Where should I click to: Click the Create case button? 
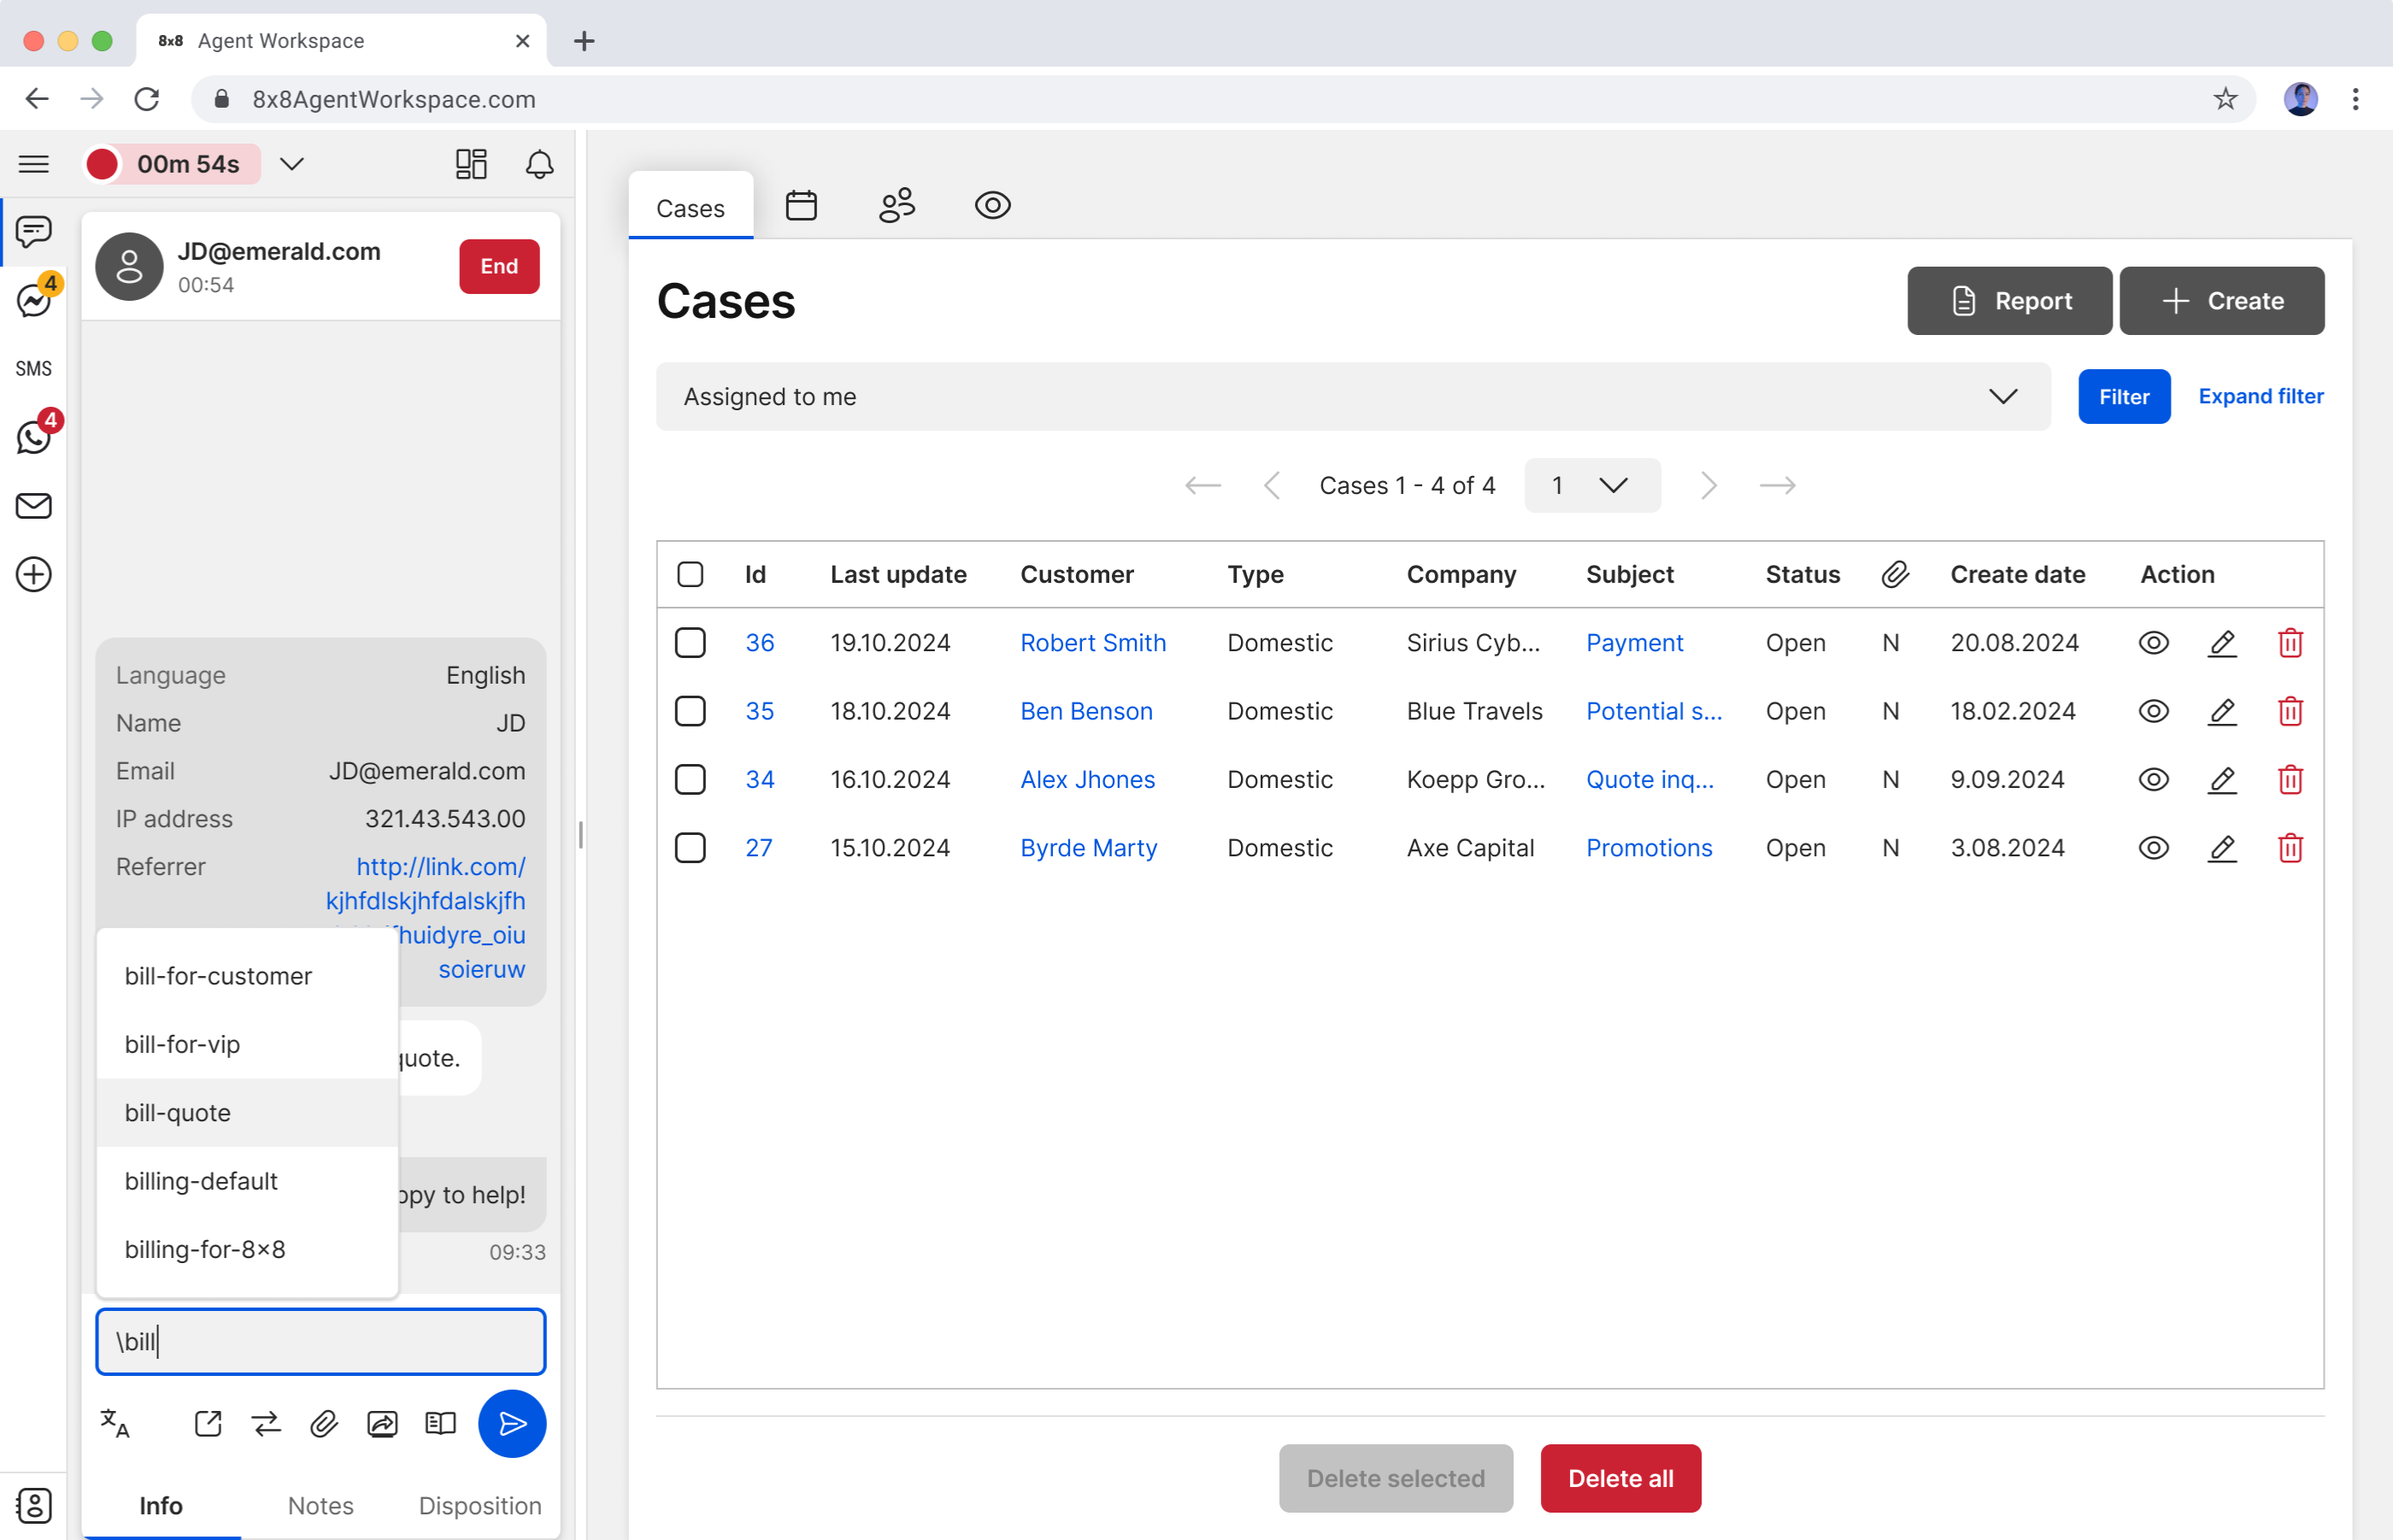coord(2221,301)
